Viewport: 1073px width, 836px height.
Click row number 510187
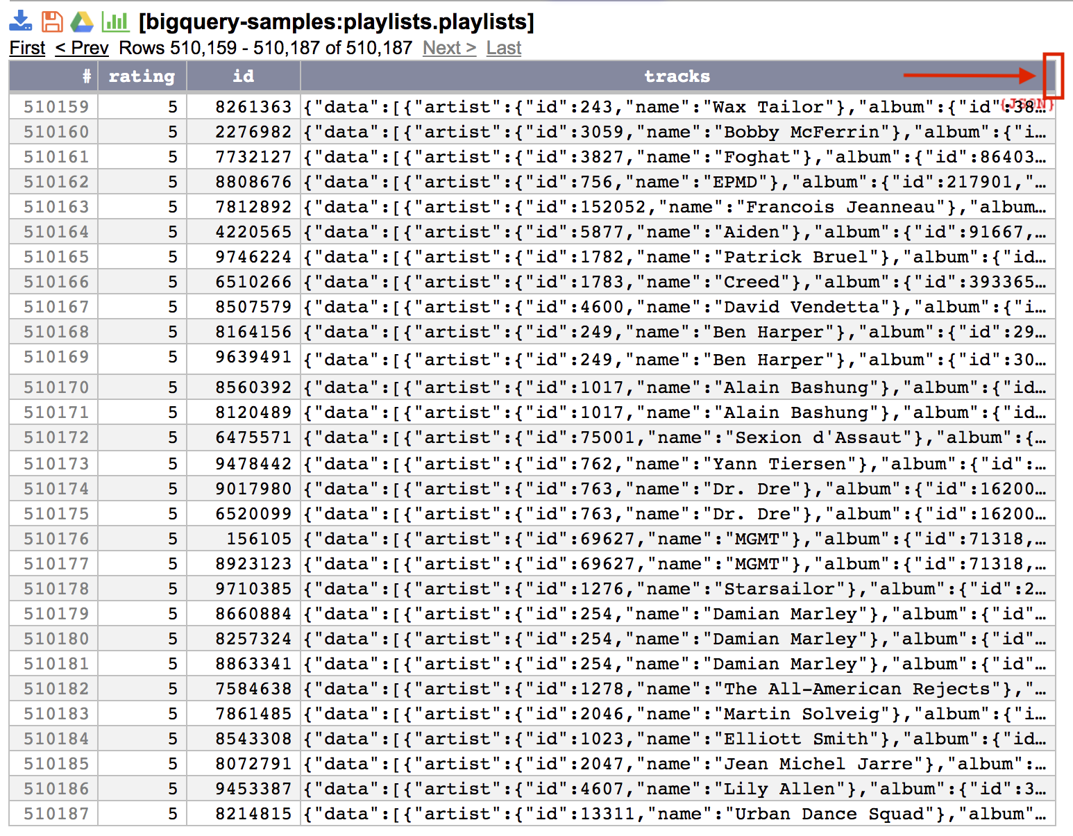click(56, 814)
